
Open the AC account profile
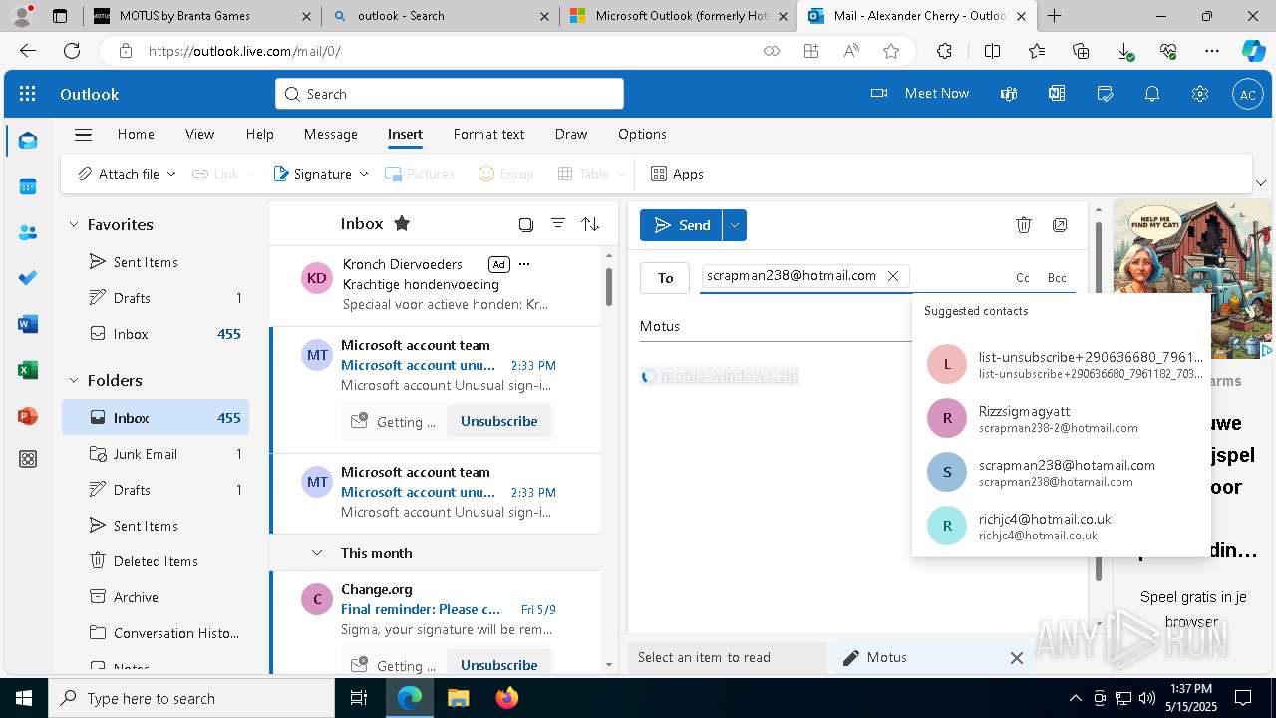(x=1248, y=94)
